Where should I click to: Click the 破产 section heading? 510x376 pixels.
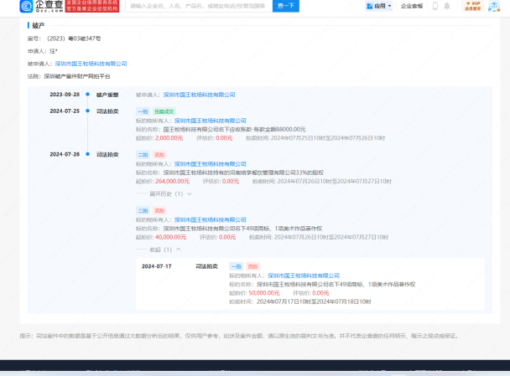coord(39,25)
